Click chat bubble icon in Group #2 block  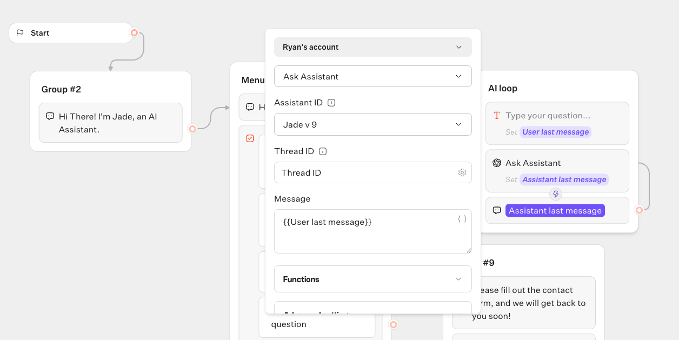[x=50, y=116]
